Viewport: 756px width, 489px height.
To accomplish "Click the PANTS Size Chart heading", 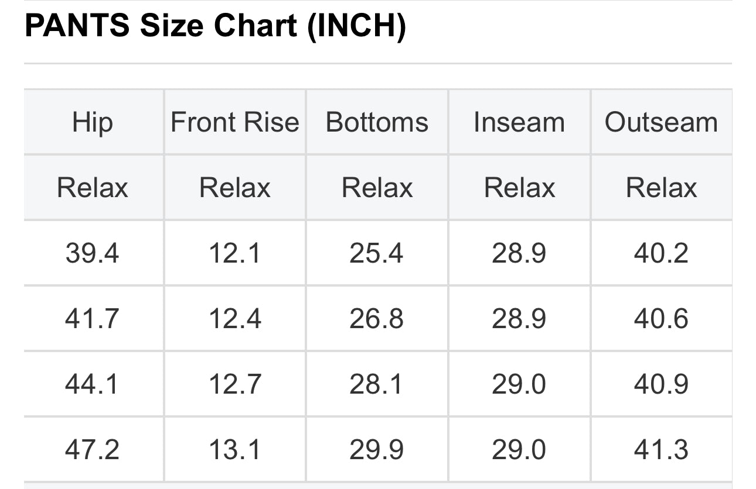I will (x=215, y=27).
